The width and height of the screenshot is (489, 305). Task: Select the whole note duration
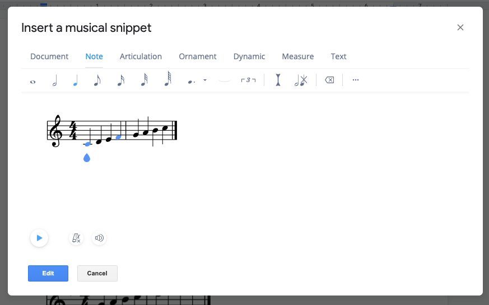[x=32, y=82]
